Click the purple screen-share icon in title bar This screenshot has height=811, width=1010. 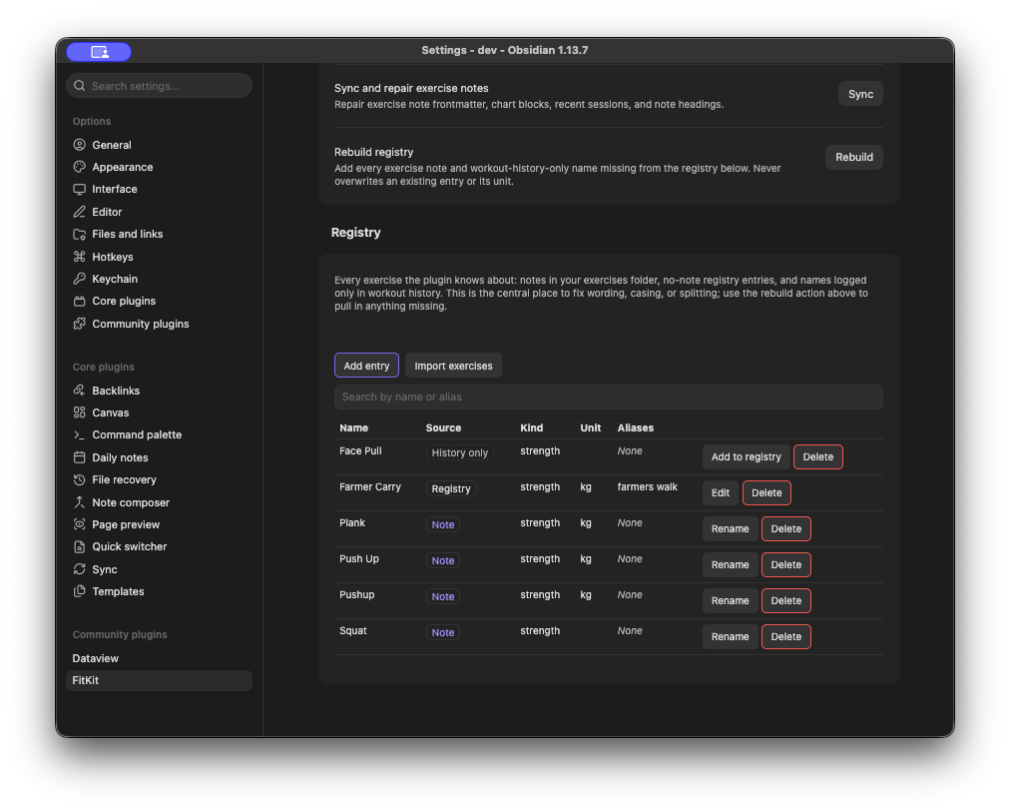(x=99, y=52)
